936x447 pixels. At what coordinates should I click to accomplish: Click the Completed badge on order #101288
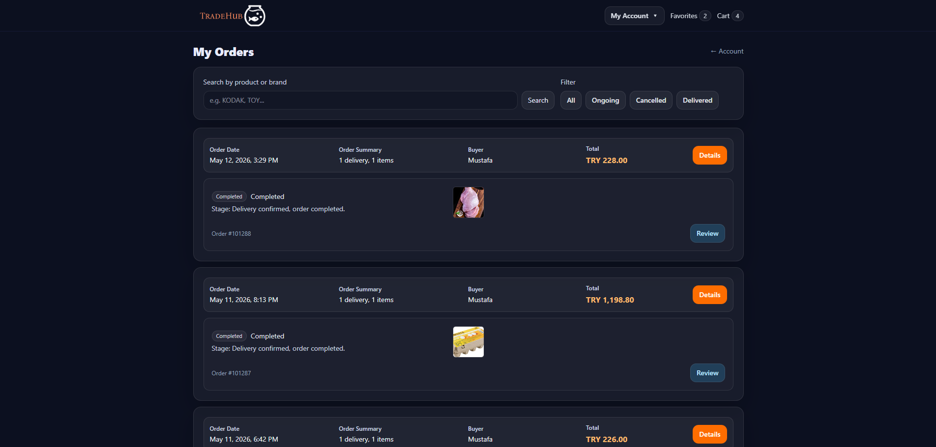click(x=229, y=196)
